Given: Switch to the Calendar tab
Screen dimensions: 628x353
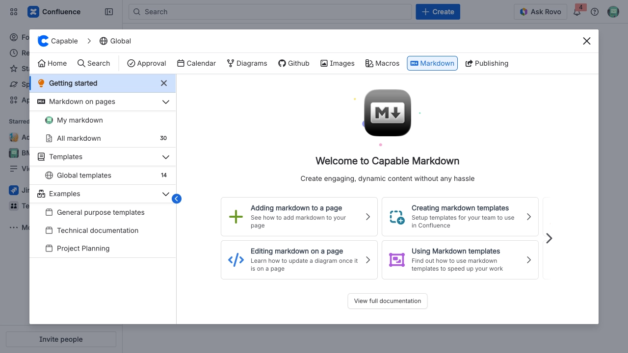Looking at the screenshot, I should pyautogui.click(x=196, y=63).
